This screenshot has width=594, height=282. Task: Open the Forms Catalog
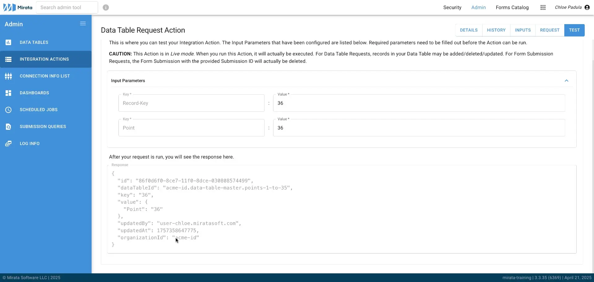click(512, 7)
